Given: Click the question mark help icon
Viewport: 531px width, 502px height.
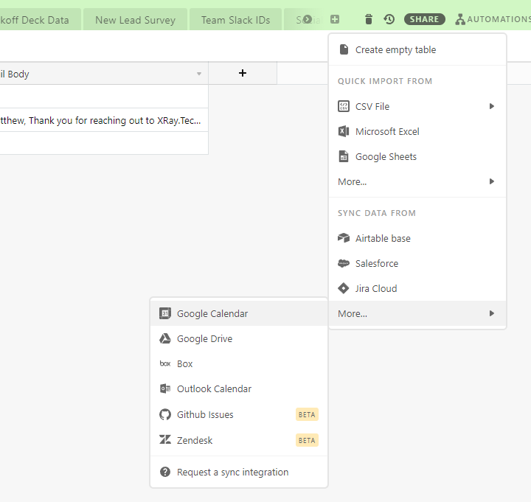Looking at the screenshot, I should tap(165, 472).
